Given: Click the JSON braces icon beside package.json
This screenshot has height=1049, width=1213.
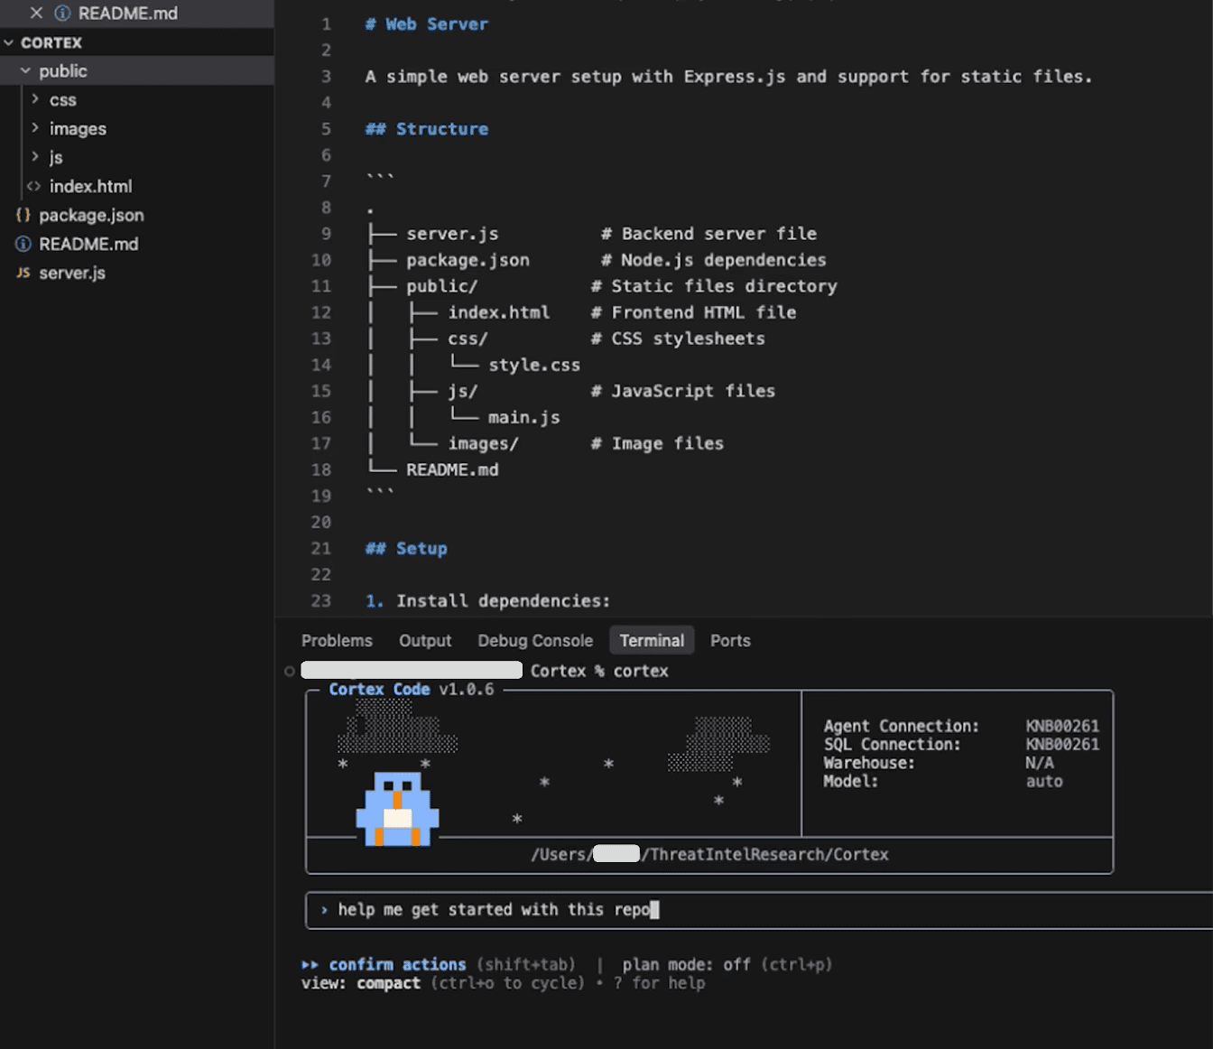Looking at the screenshot, I should click(x=23, y=215).
